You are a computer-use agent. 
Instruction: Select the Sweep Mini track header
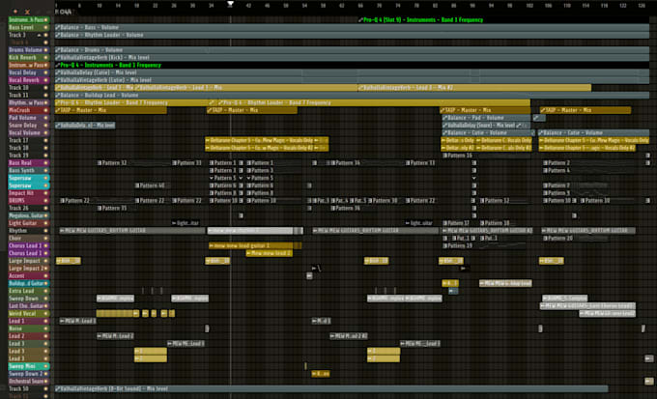(29, 366)
